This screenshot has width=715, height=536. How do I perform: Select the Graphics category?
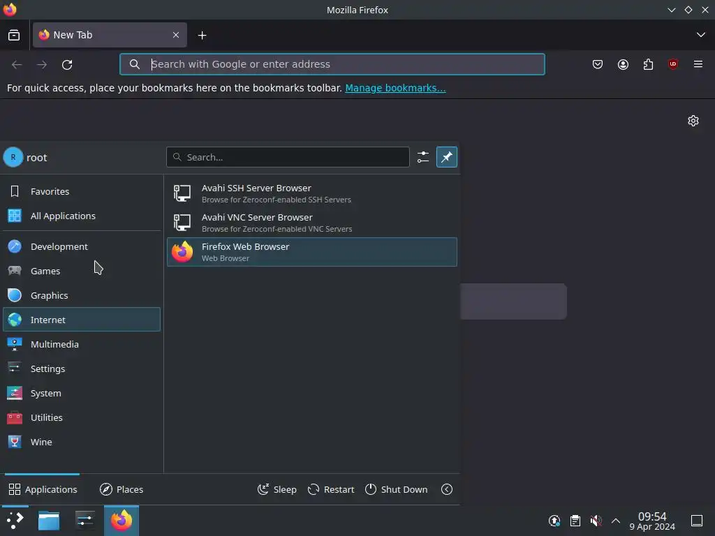click(x=82, y=295)
